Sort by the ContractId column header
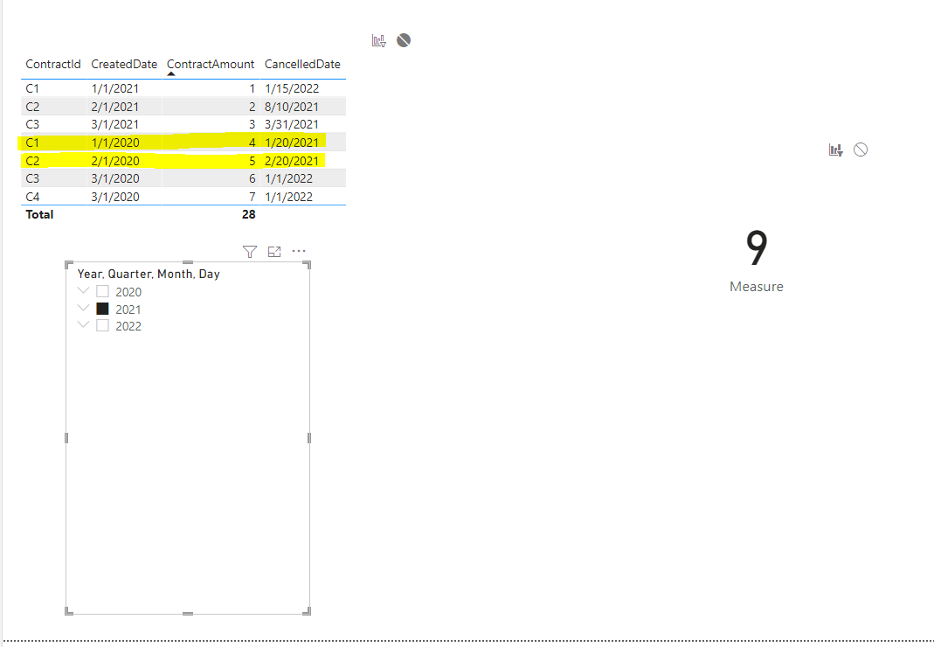The height and width of the screenshot is (647, 934). 53,64
